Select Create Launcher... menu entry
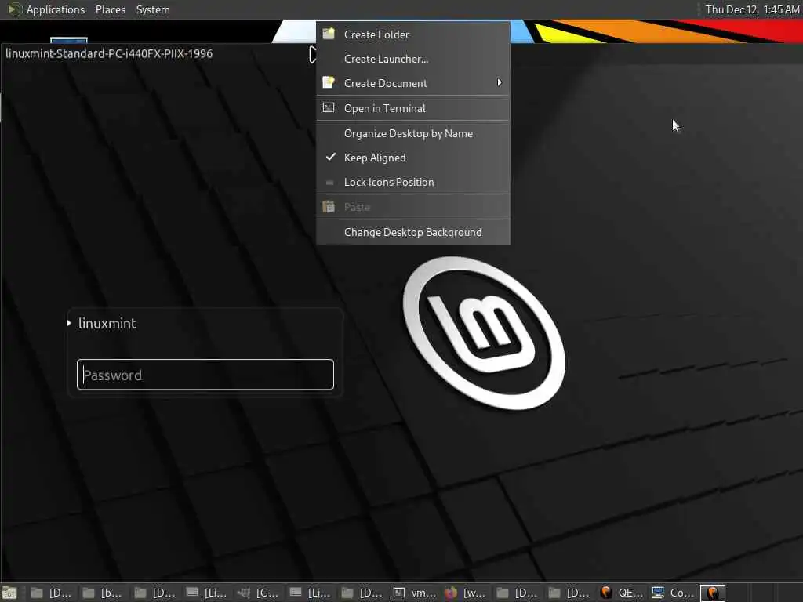 tap(412, 59)
